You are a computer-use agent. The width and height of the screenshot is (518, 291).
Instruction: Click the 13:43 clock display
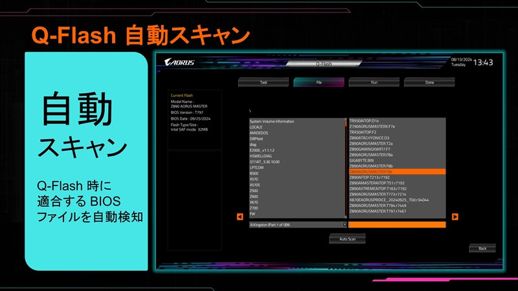[483, 62]
